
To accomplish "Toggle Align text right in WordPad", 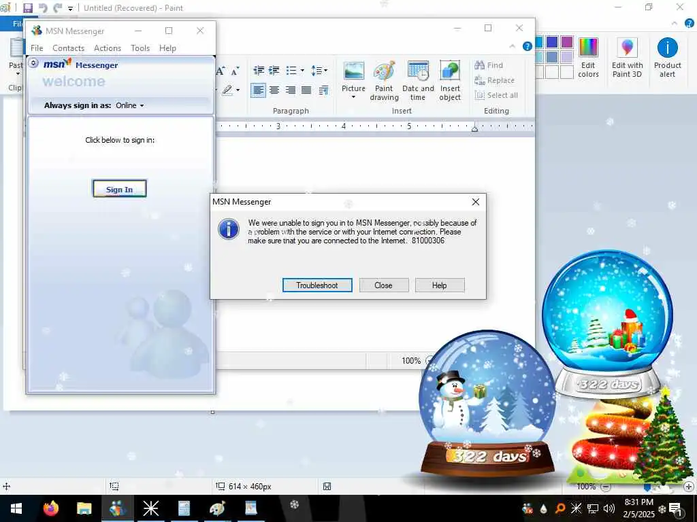I will pyautogui.click(x=290, y=90).
